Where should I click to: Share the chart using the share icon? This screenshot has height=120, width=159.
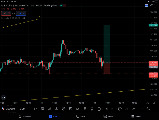99,109
